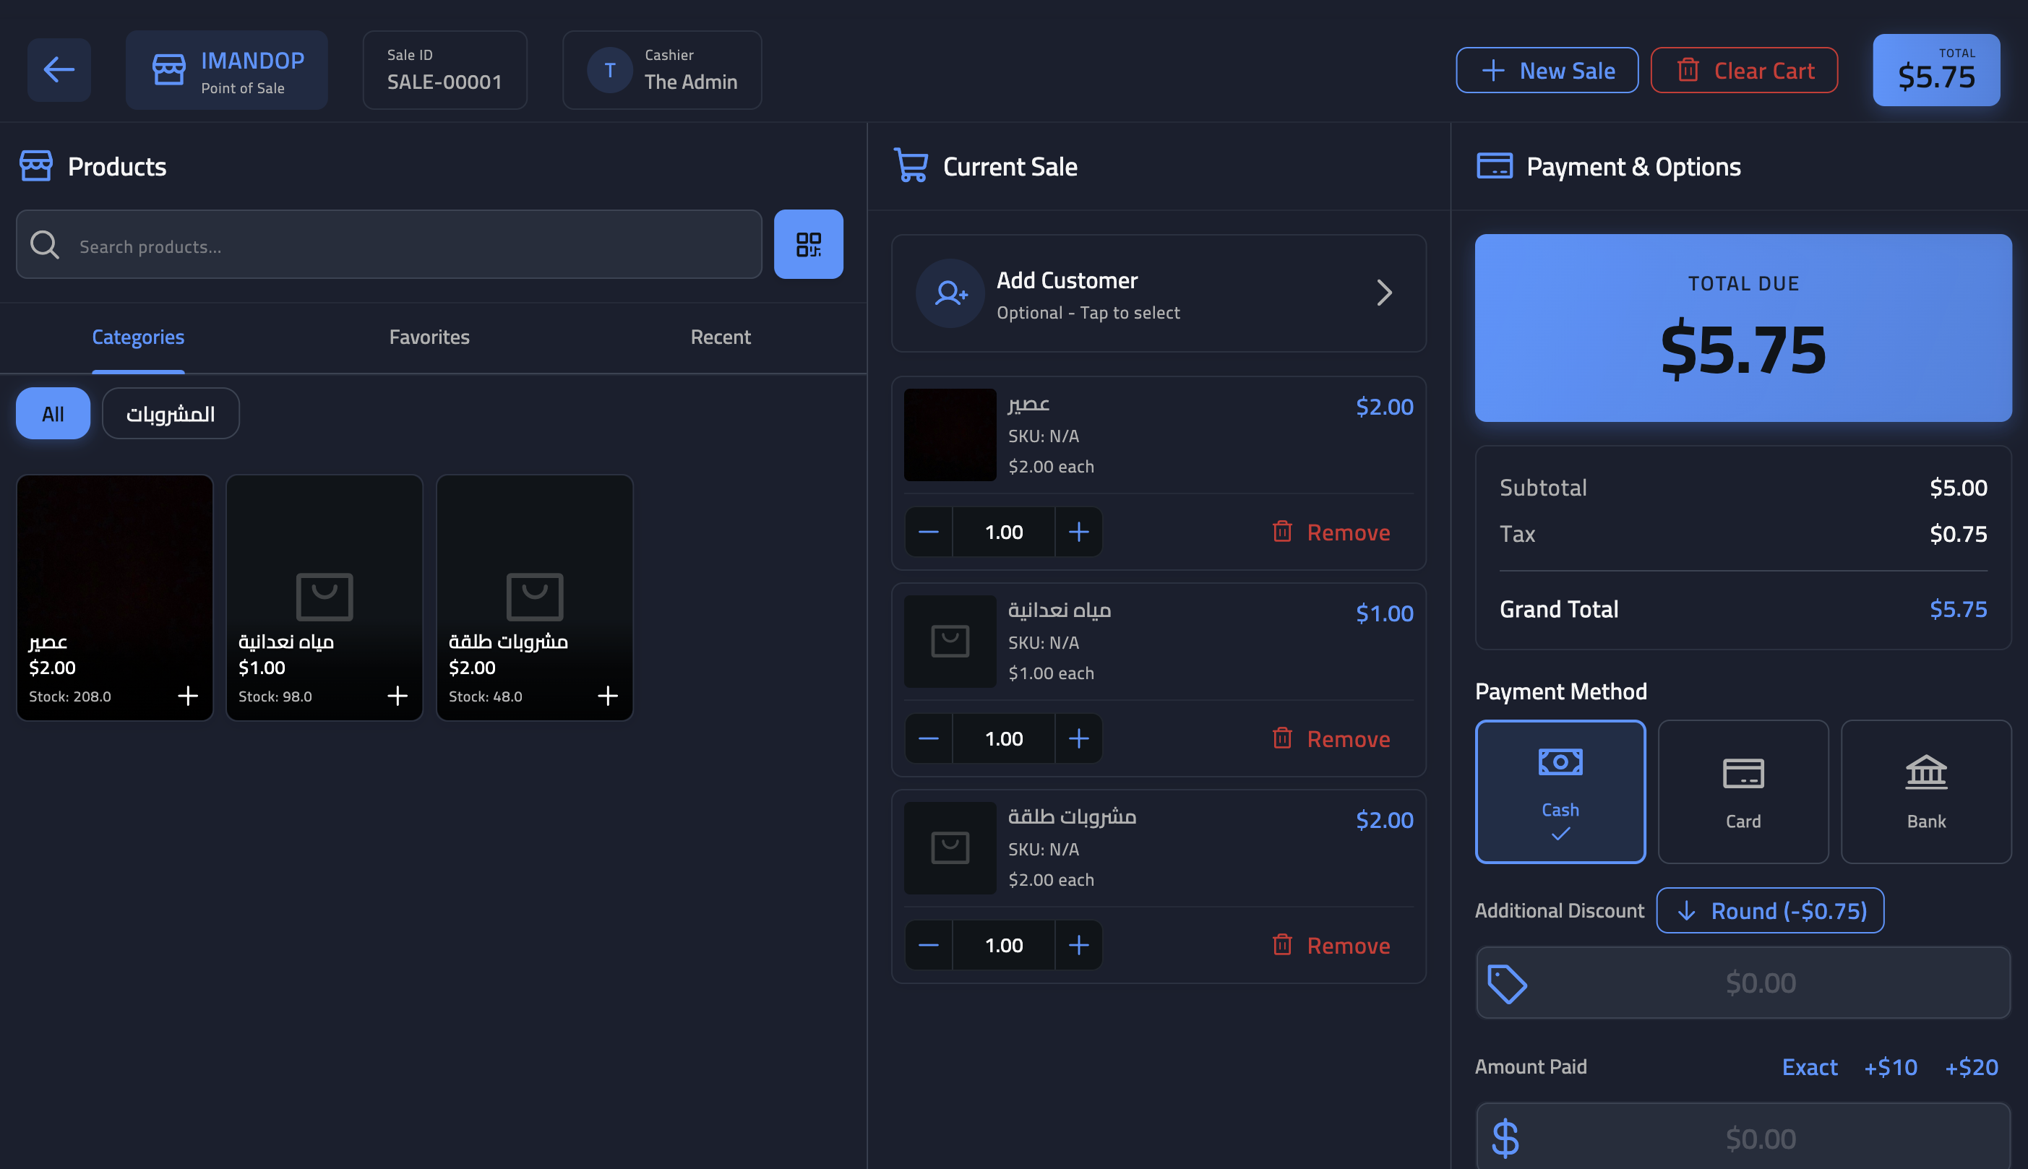Select Cash payment method
The height and width of the screenshot is (1169, 2028).
[x=1560, y=792]
